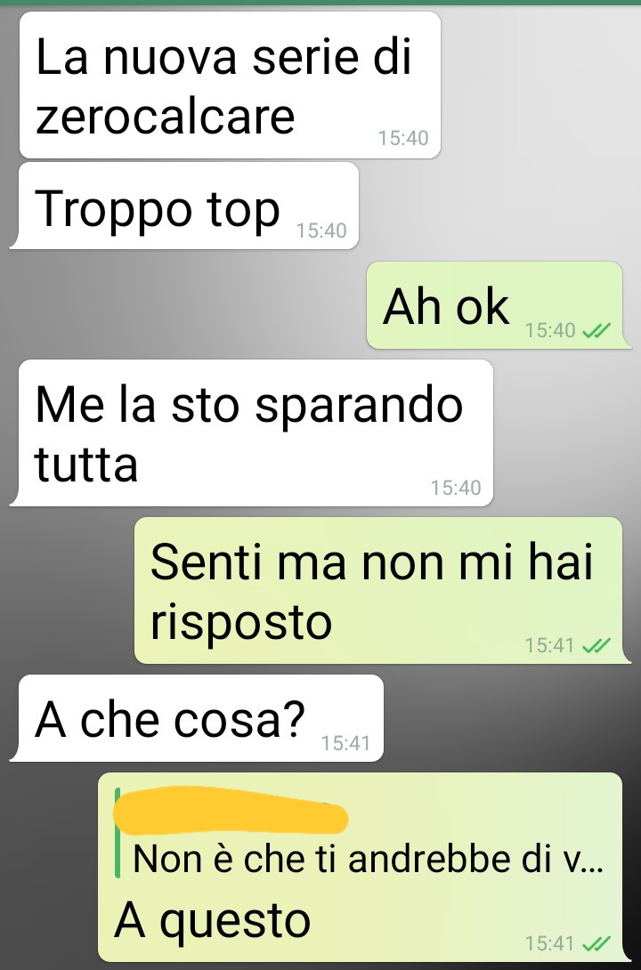
Task: Click 15:41 timestamp beside "A che cosa?"
Action: click(345, 743)
